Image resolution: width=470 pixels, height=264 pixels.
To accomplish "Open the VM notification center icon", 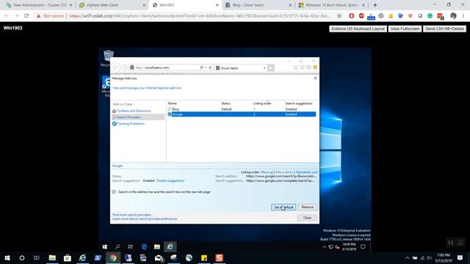I will tap(363, 247).
